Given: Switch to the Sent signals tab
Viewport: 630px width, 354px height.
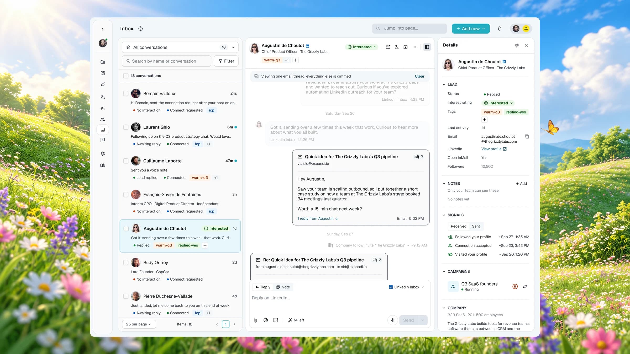Looking at the screenshot, I should pyautogui.click(x=476, y=226).
